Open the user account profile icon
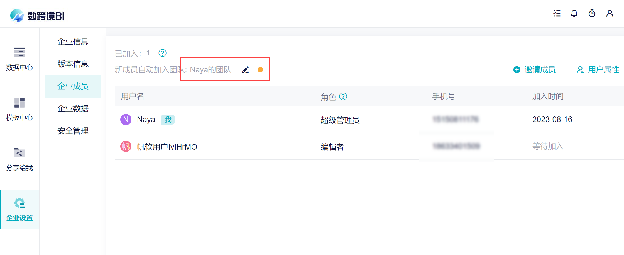This screenshot has width=624, height=255. click(610, 14)
